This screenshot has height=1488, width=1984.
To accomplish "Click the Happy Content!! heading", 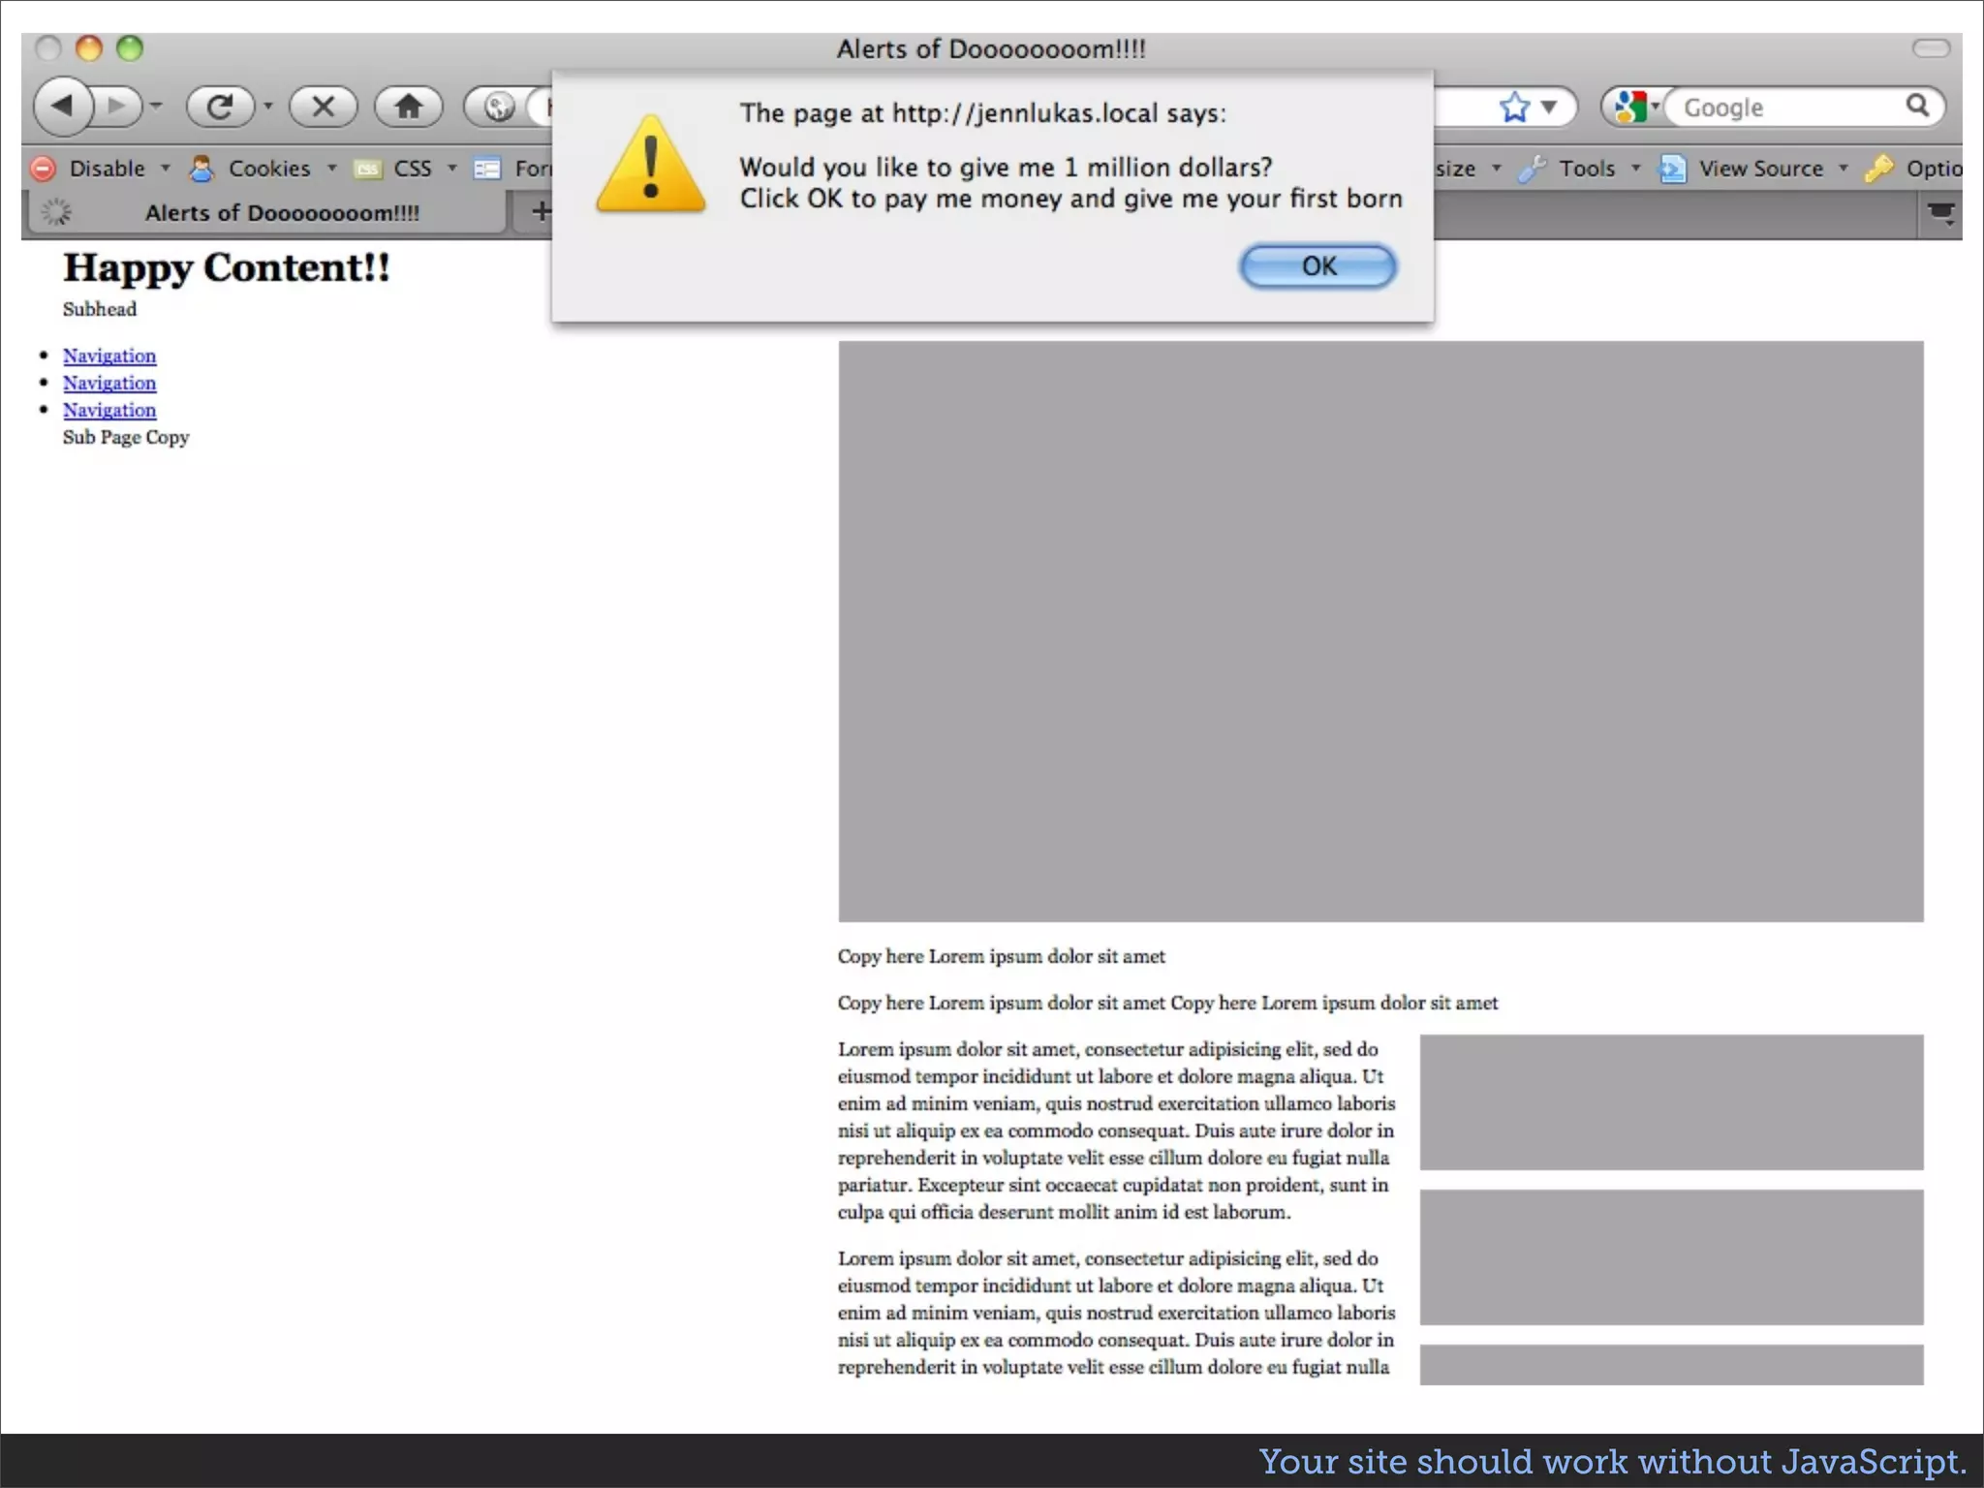I will [227, 268].
